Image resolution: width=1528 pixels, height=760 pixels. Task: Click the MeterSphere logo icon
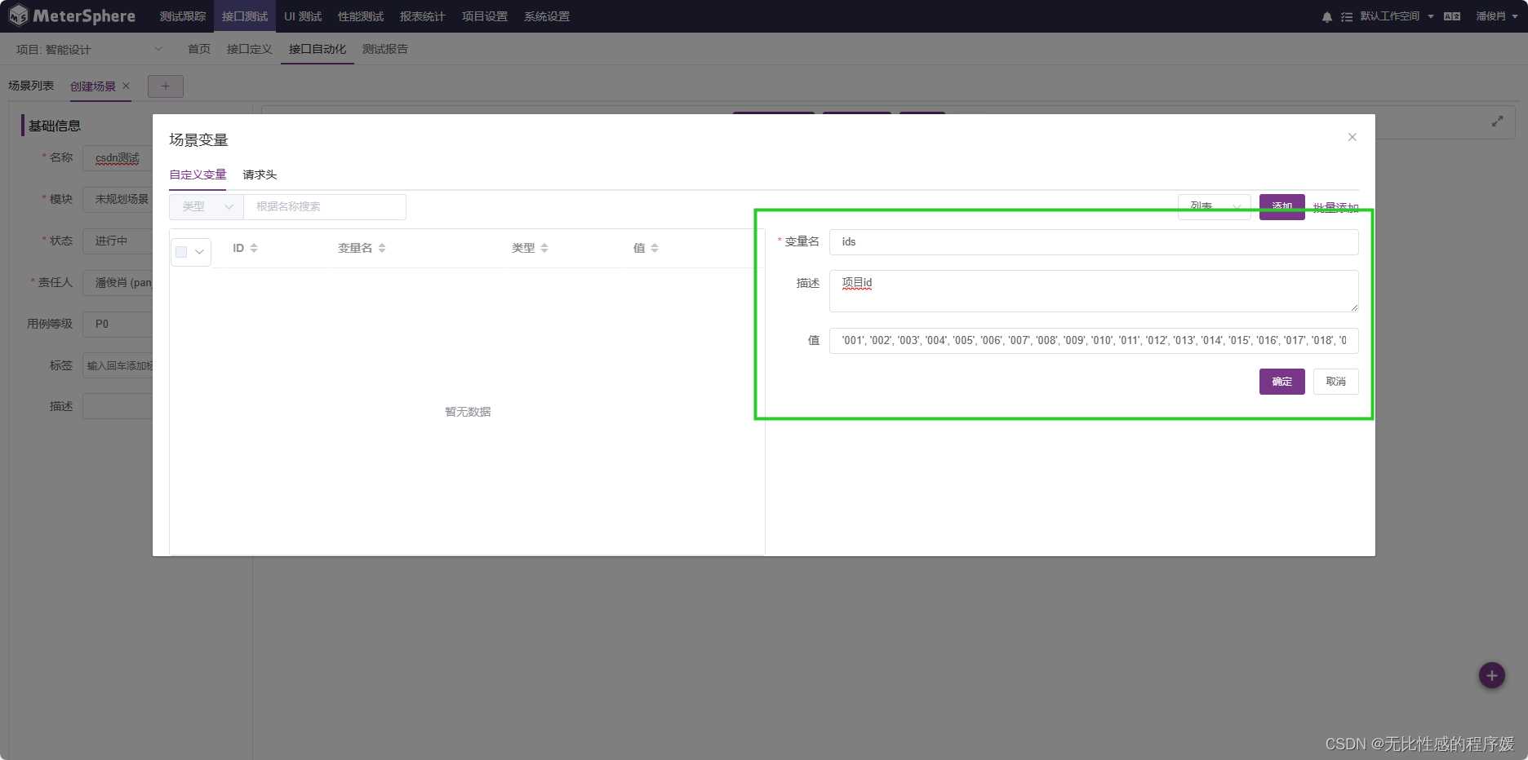18,15
